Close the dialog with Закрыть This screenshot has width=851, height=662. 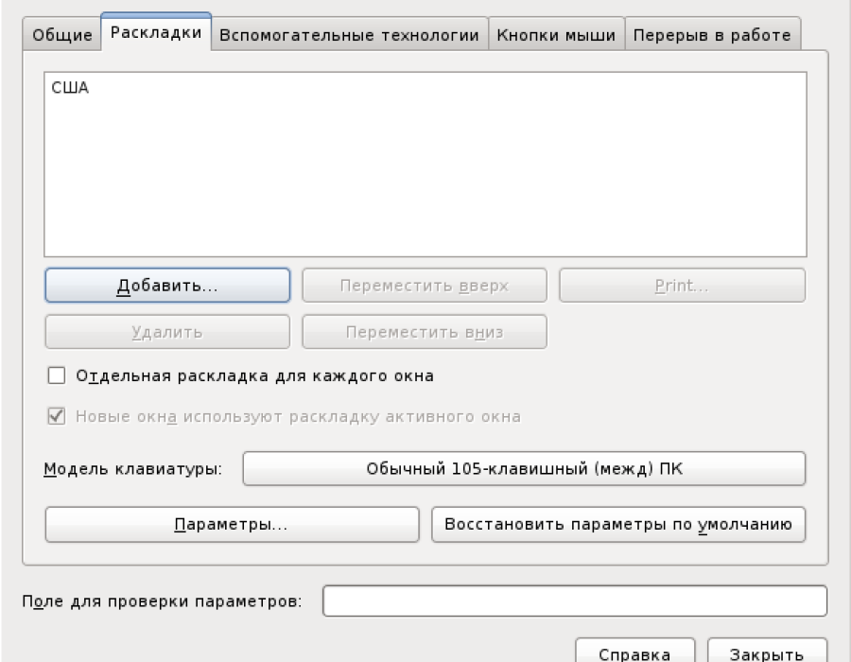(767, 652)
